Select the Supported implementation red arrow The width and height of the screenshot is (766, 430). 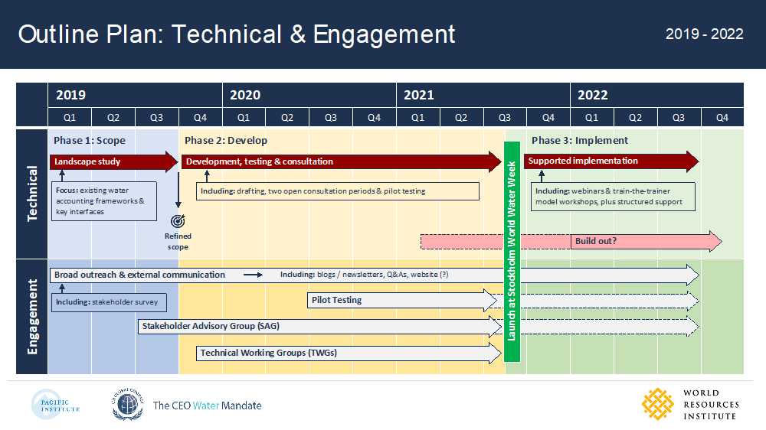(x=611, y=161)
